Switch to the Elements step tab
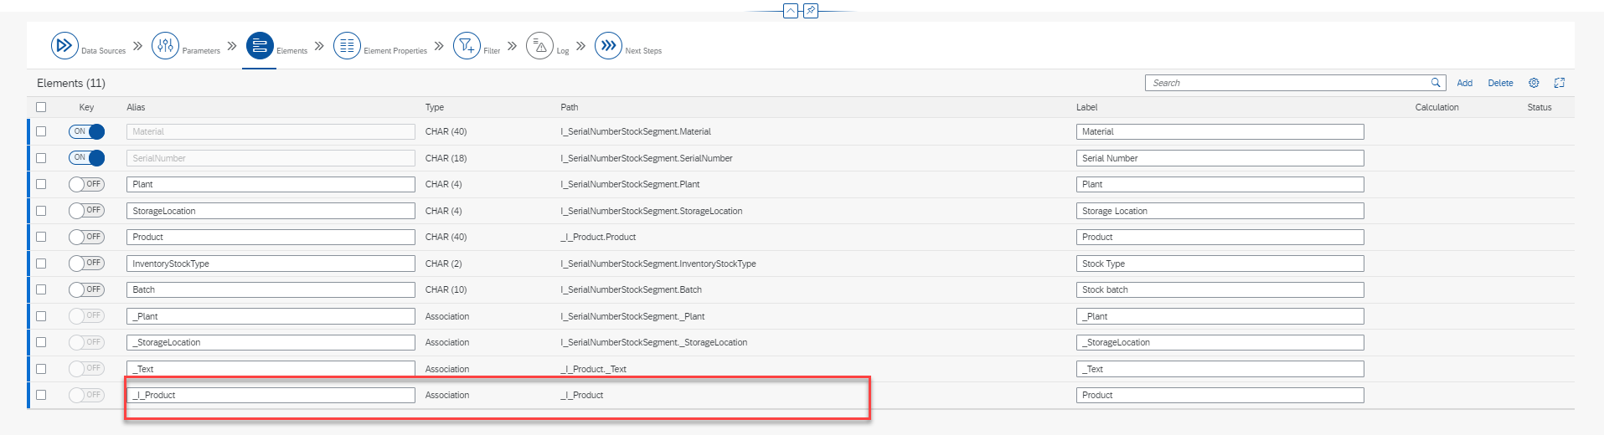 click(x=260, y=45)
